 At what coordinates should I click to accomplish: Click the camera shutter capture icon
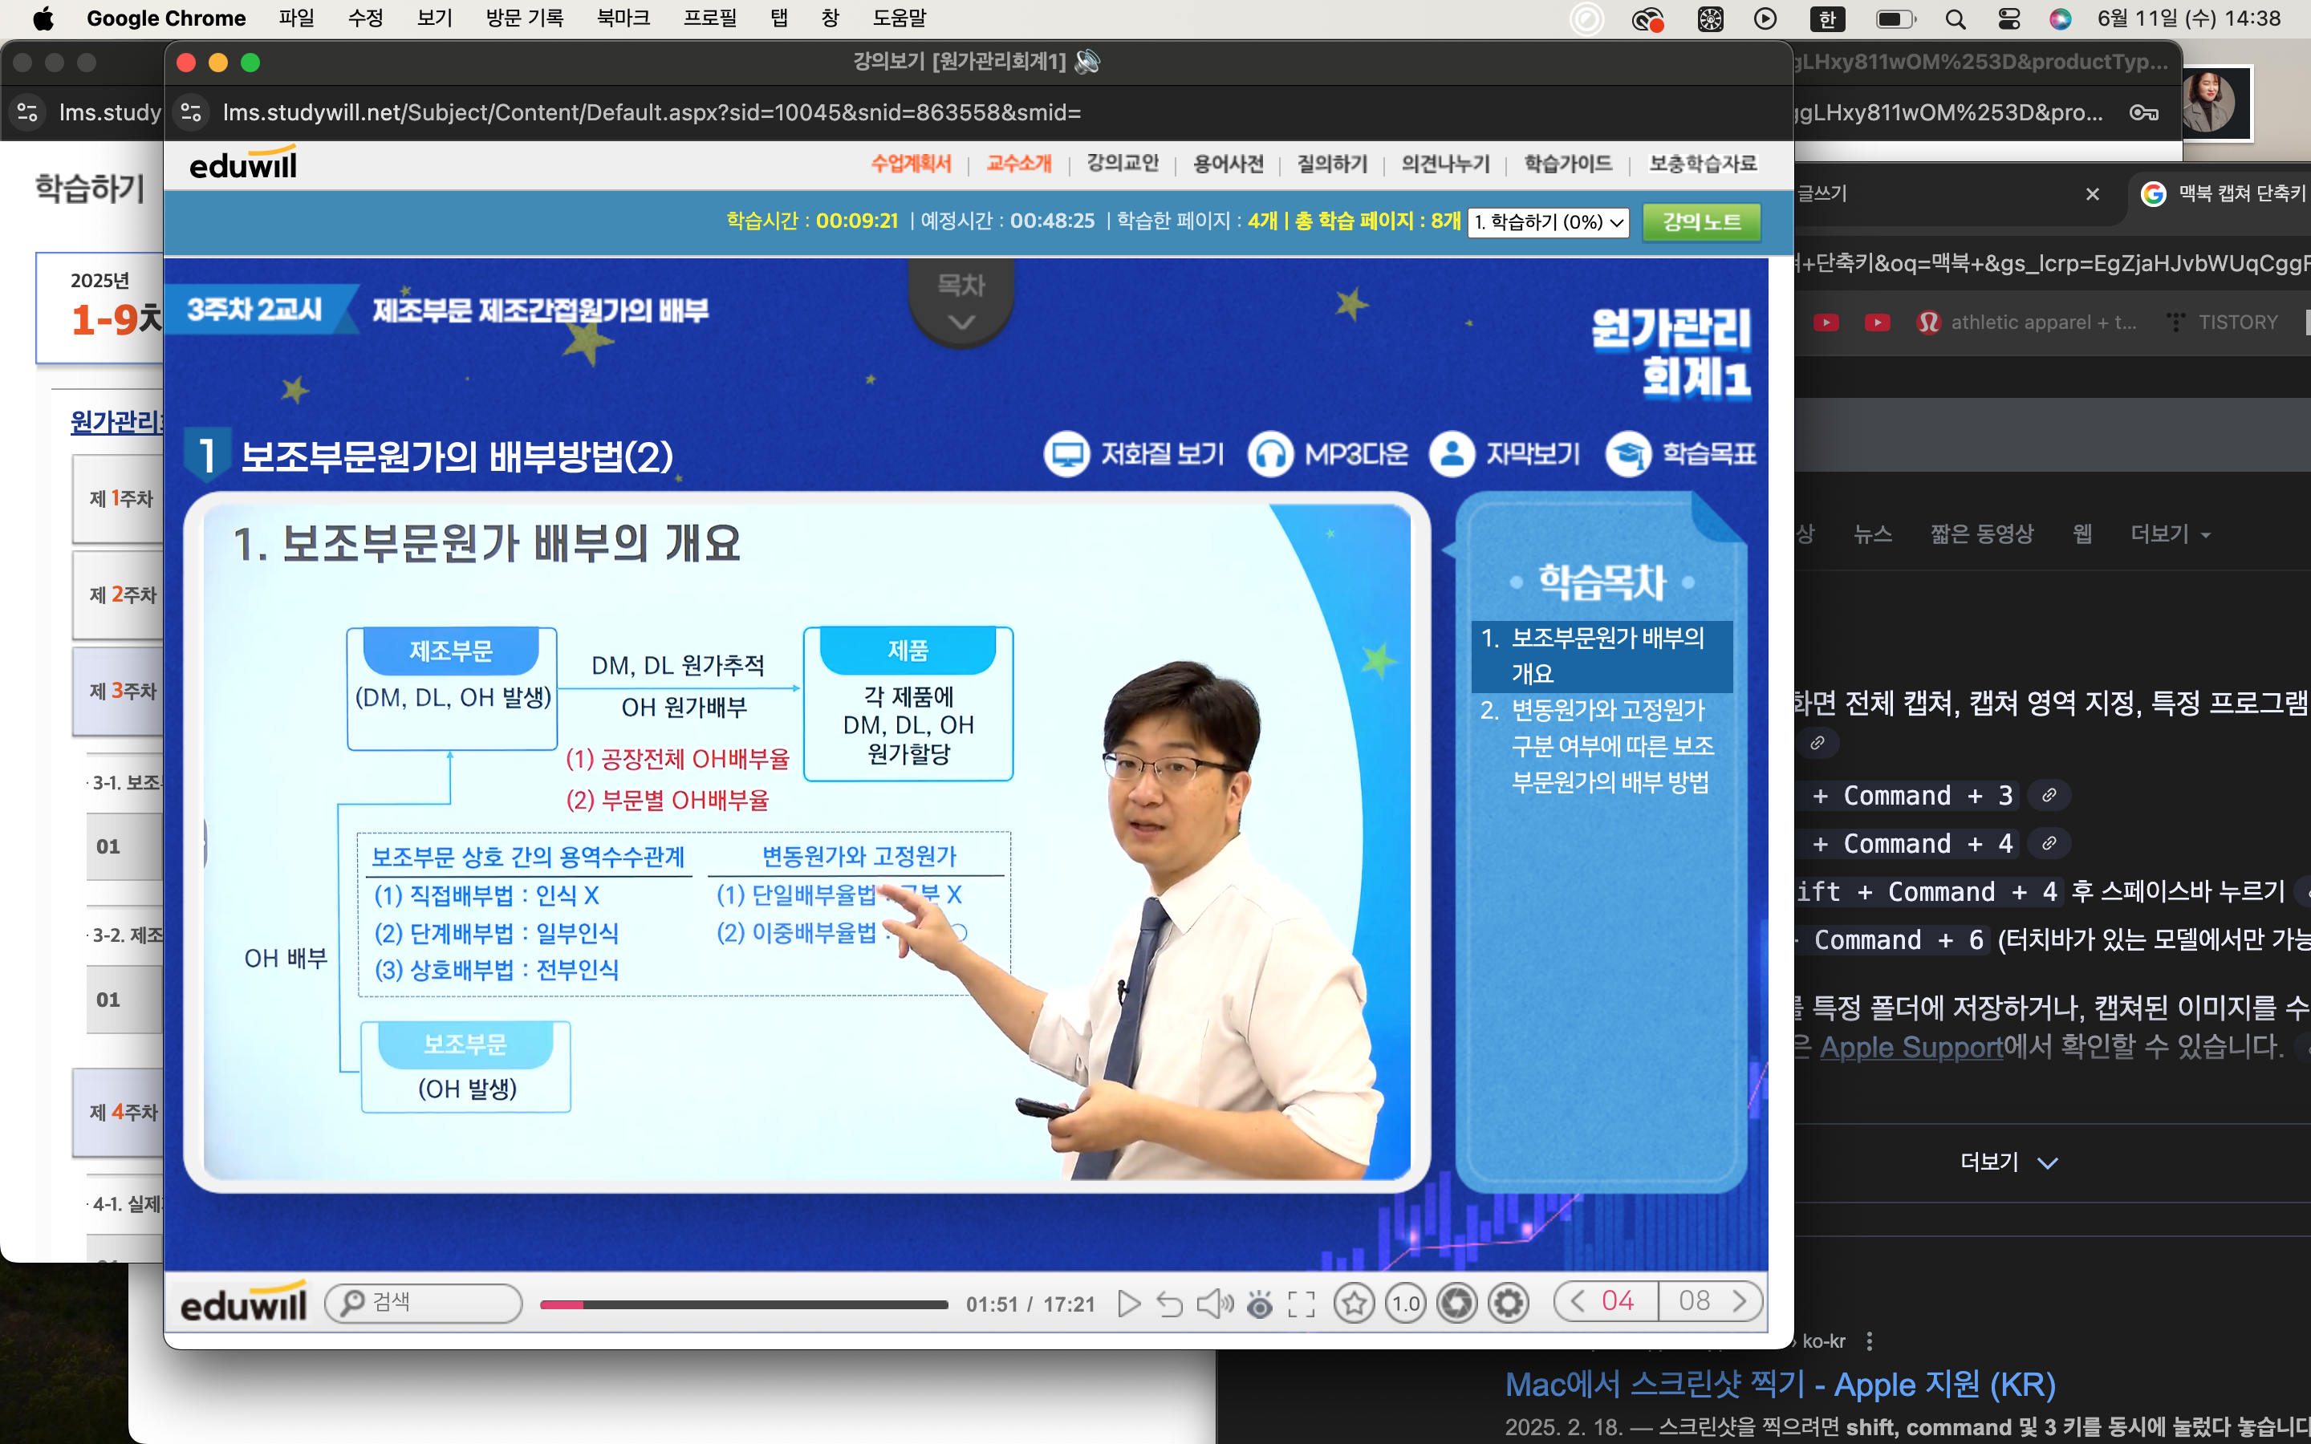[x=1456, y=1303]
